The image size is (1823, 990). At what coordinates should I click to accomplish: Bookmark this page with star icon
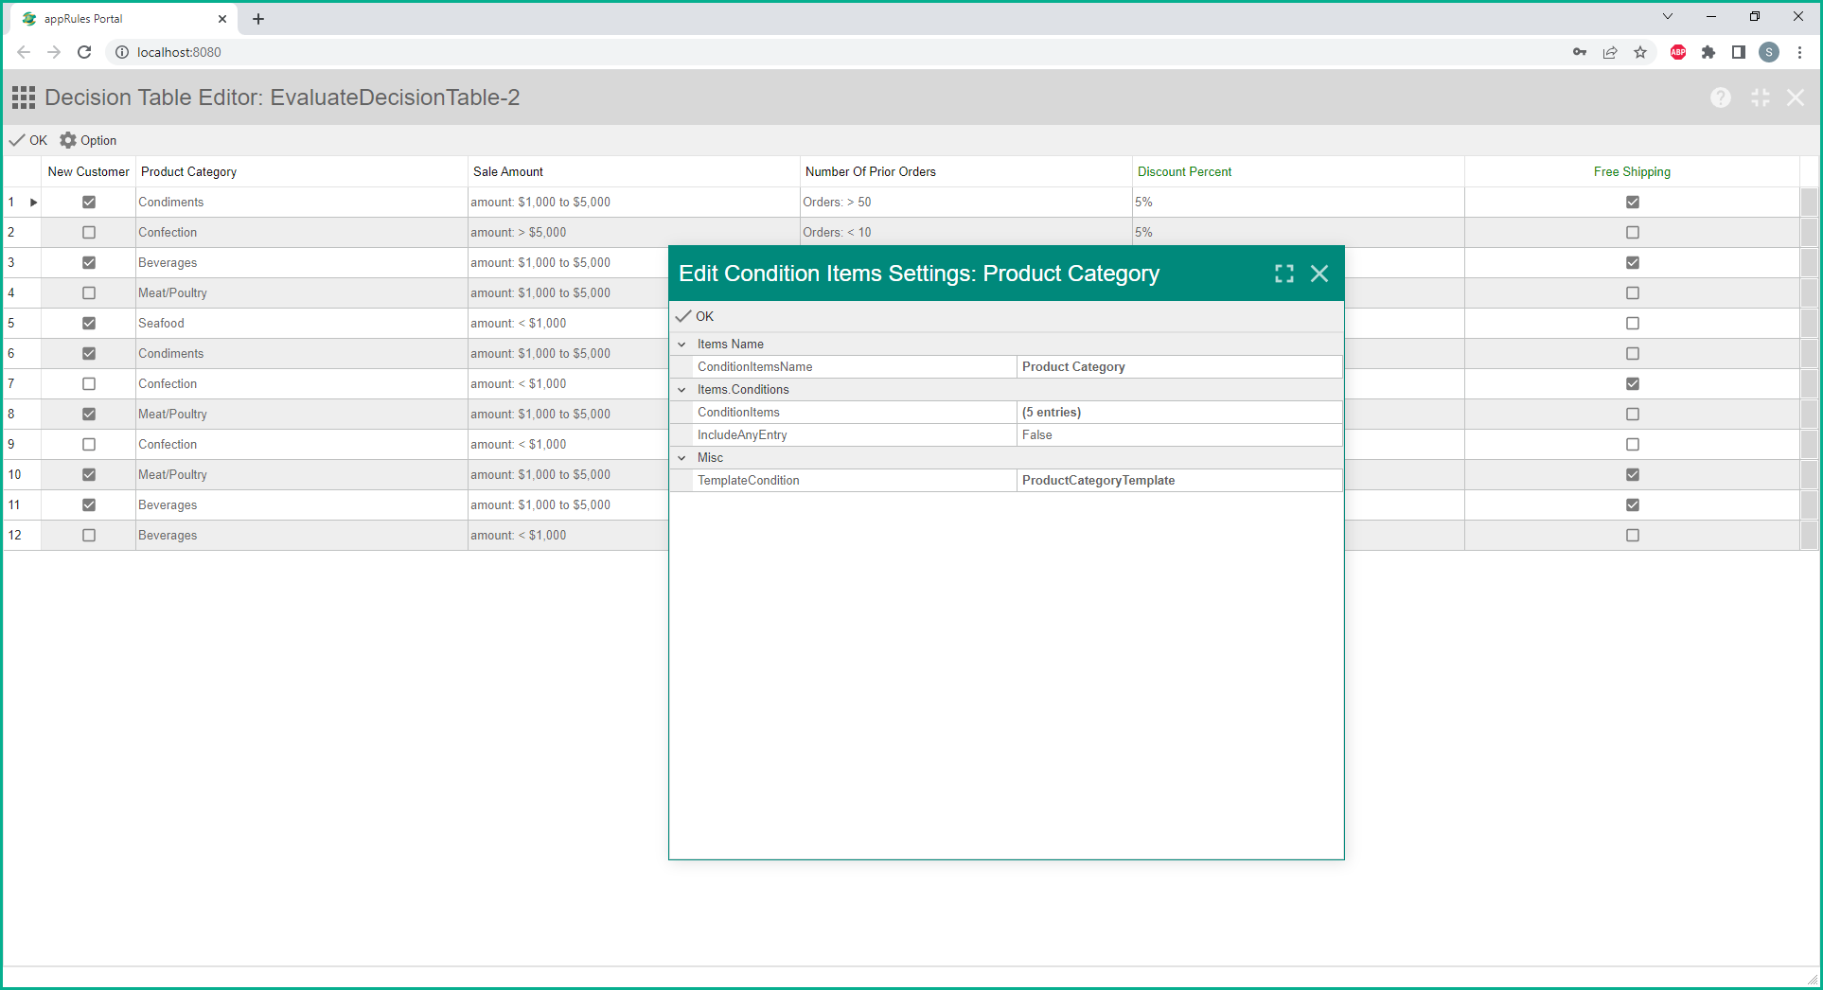1640,52
